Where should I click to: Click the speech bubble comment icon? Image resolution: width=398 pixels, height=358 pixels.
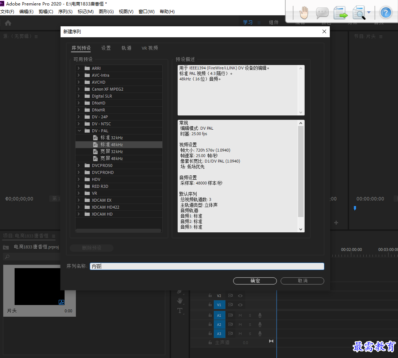pyautogui.click(x=322, y=12)
